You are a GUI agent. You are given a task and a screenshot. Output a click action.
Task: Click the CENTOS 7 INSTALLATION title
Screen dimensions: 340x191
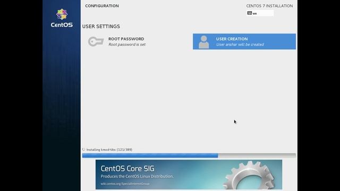[269, 6]
